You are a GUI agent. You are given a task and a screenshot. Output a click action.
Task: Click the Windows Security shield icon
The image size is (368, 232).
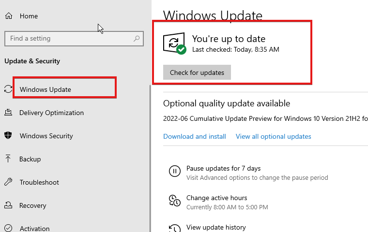click(8, 135)
